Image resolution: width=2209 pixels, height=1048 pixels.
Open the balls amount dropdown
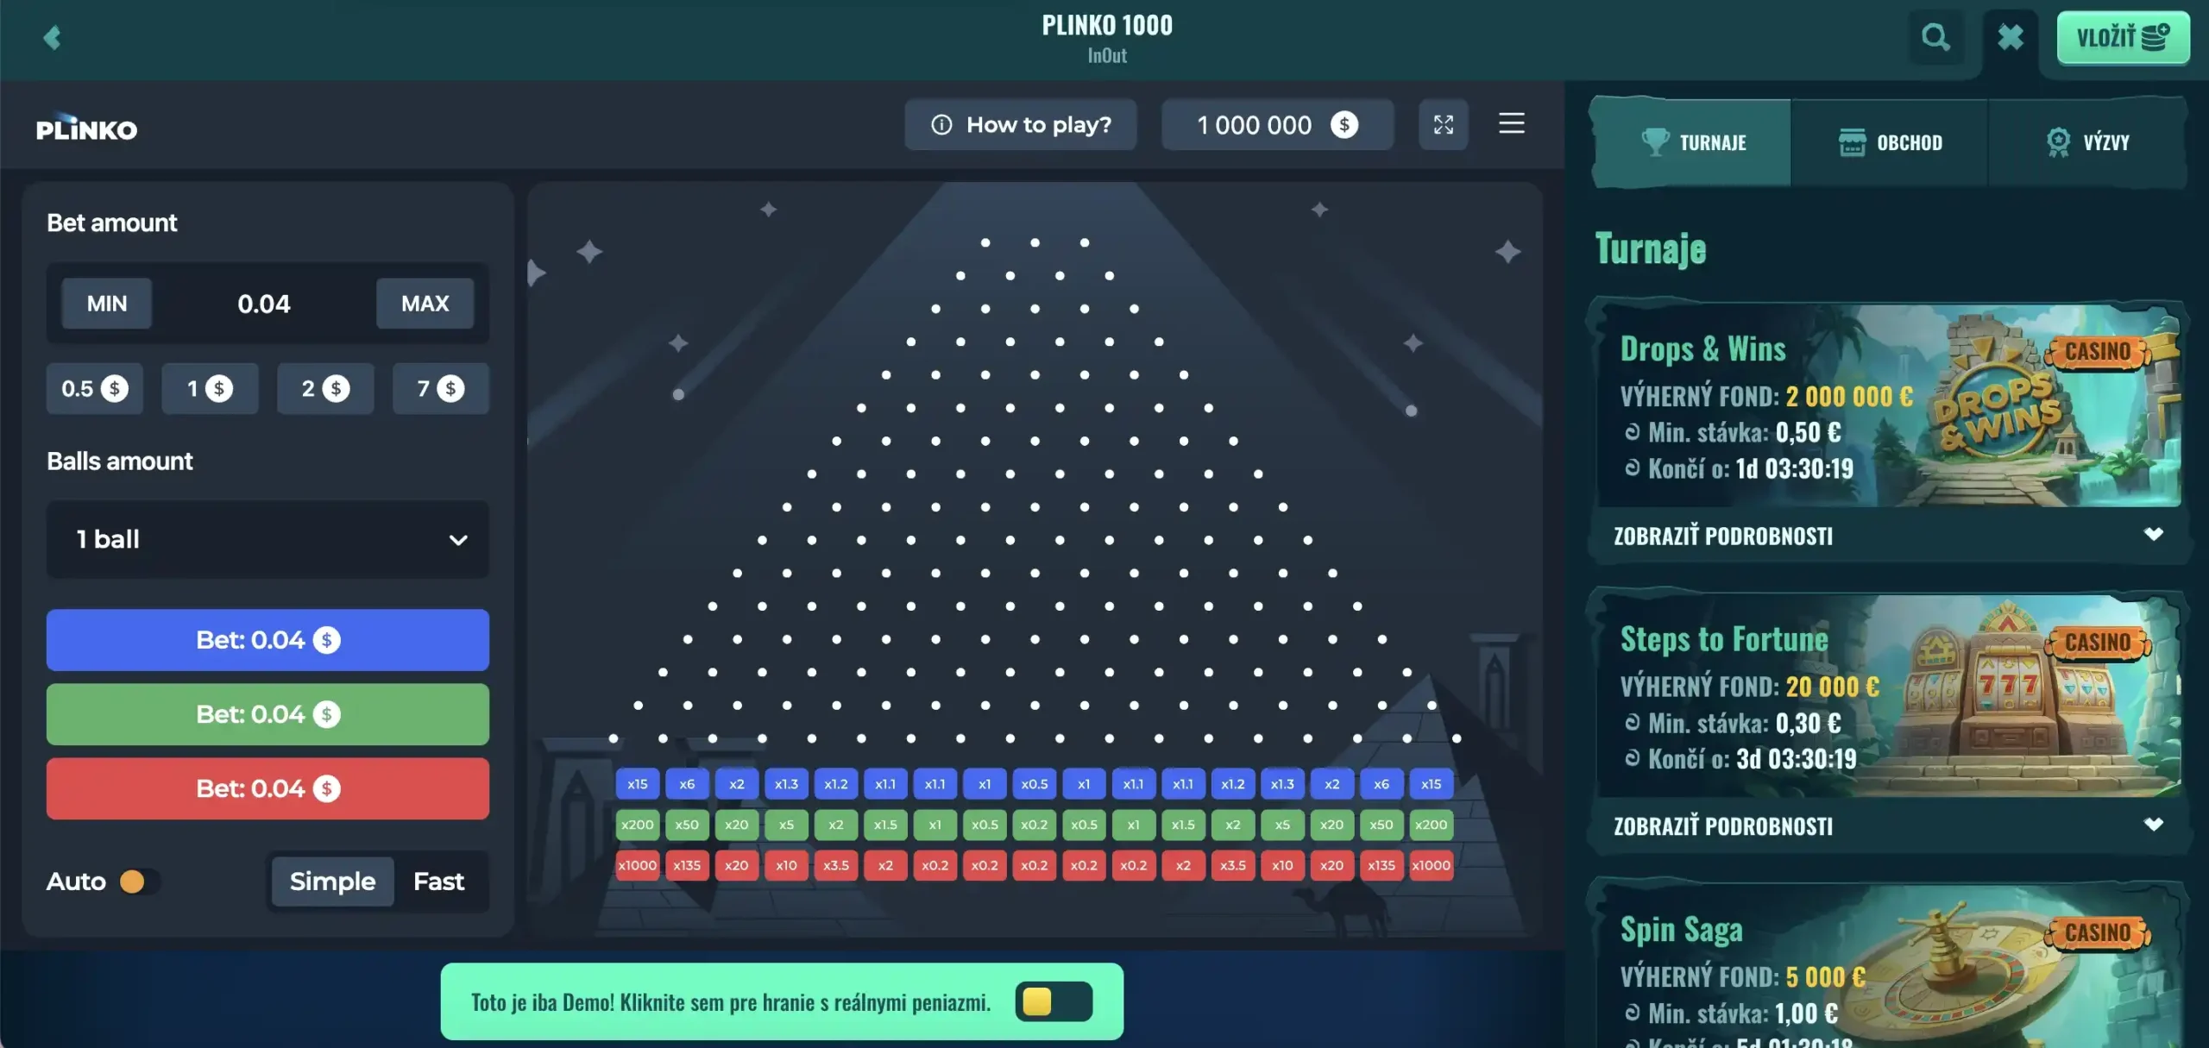click(267, 539)
